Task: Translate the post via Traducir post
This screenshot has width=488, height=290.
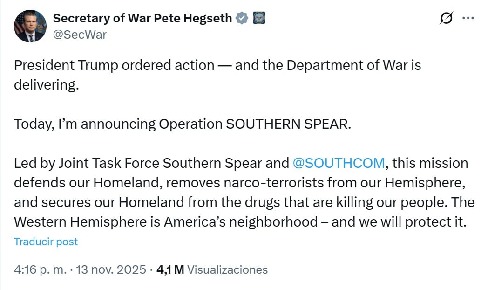Action: click(x=46, y=242)
